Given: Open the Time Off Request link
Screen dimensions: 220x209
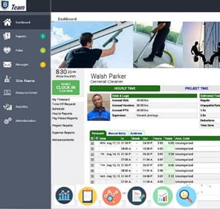Looking at the screenshot, I should tap(63, 104).
